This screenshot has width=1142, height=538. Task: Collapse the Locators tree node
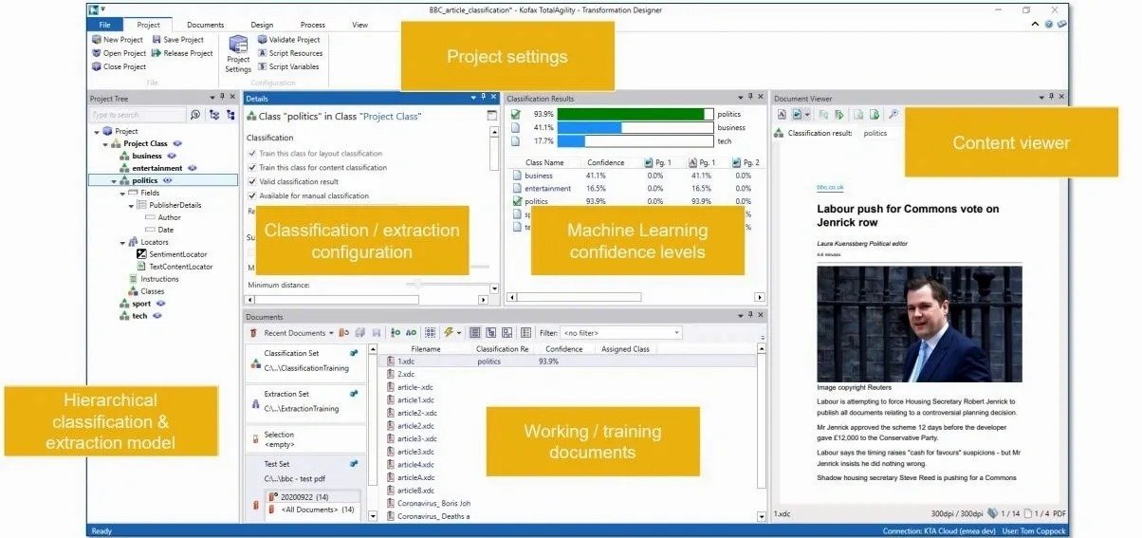pyautogui.click(x=122, y=242)
